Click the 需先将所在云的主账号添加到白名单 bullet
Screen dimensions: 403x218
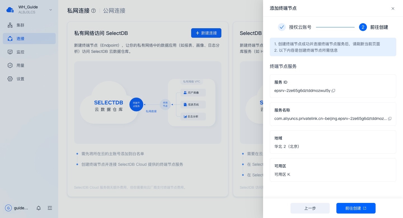[x=113, y=154]
